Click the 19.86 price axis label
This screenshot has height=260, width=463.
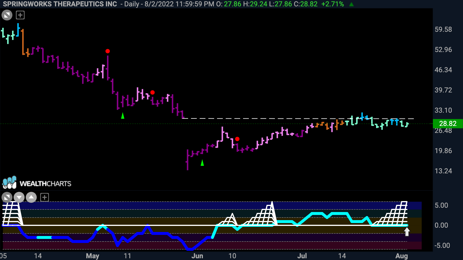click(443, 151)
